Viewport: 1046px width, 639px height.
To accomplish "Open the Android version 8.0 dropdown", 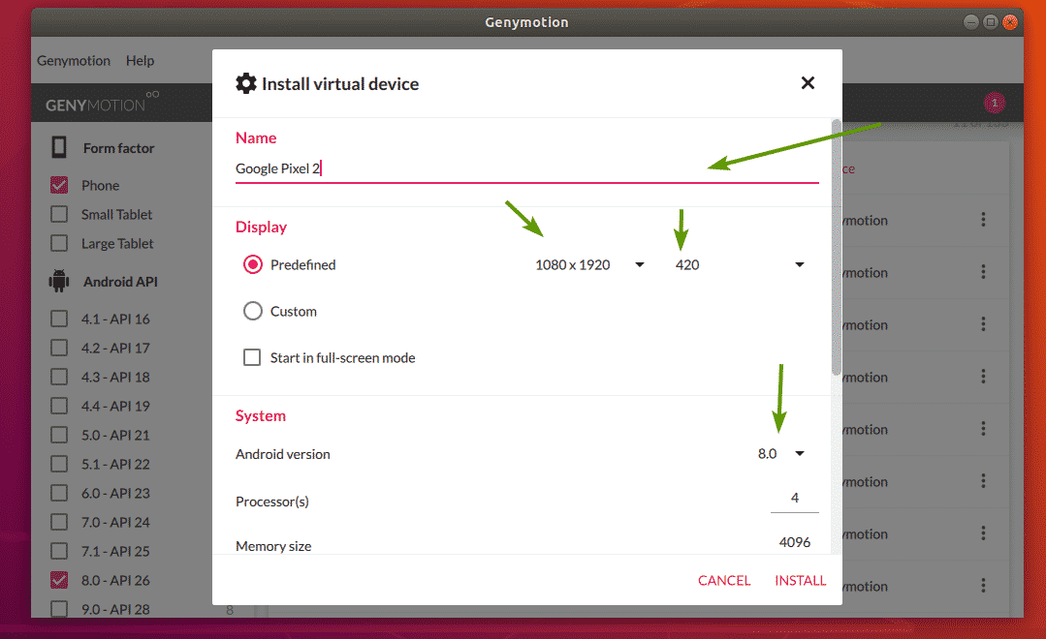I will [781, 454].
